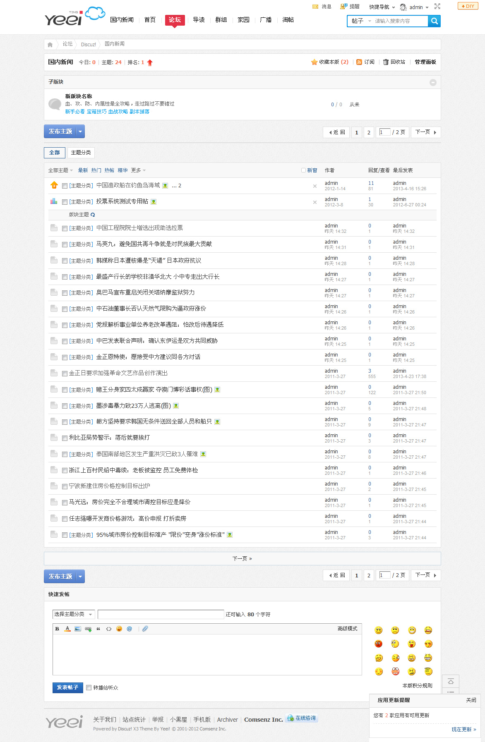Check the box for 利比亚局势警示 thread
Image resolution: width=485 pixels, height=742 pixels.
tap(65, 438)
